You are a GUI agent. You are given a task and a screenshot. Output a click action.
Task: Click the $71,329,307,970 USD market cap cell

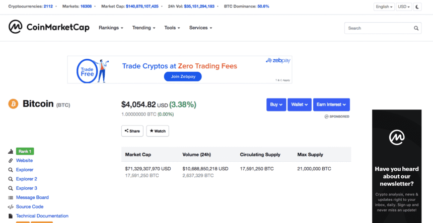pos(148,169)
